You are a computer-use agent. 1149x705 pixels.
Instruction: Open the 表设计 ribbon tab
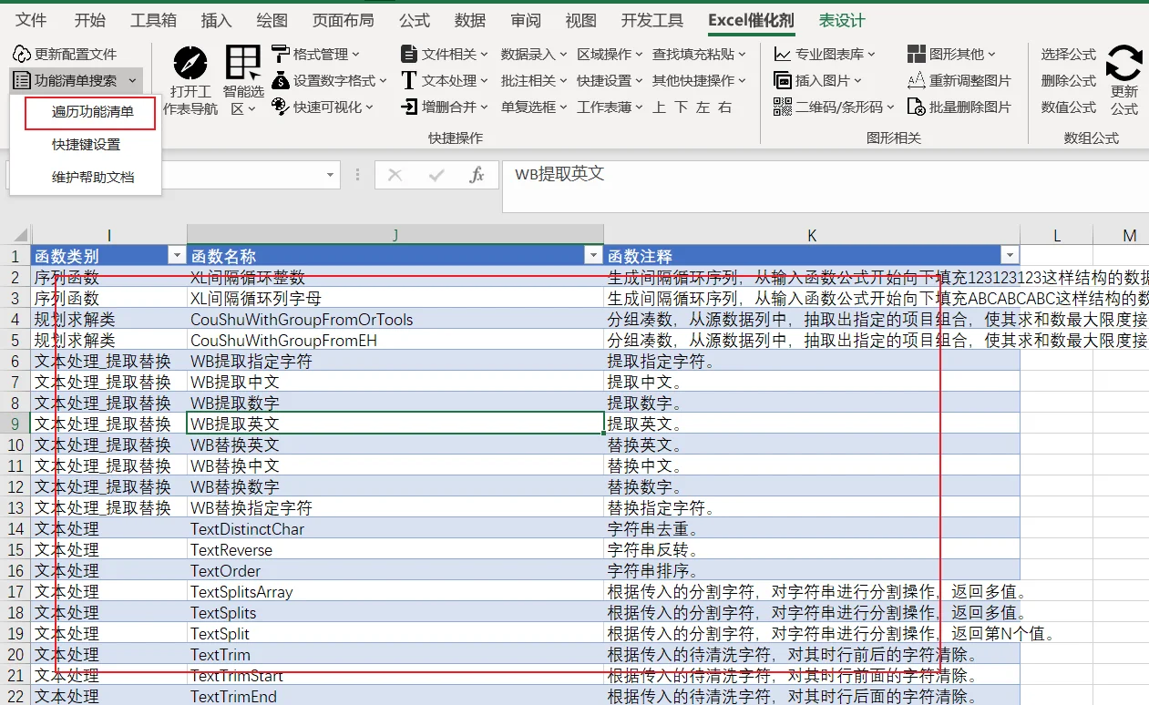coord(842,20)
